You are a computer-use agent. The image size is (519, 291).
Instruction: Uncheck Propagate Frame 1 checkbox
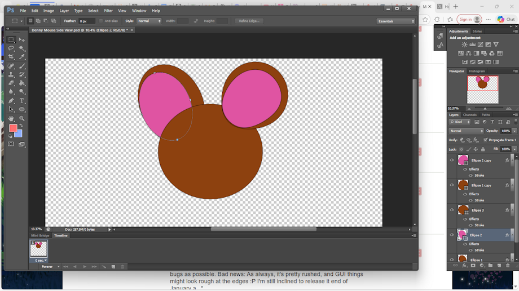click(485, 140)
